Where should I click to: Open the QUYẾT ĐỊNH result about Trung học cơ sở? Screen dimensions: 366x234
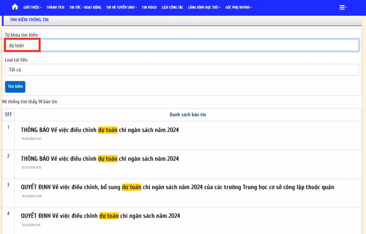177,187
